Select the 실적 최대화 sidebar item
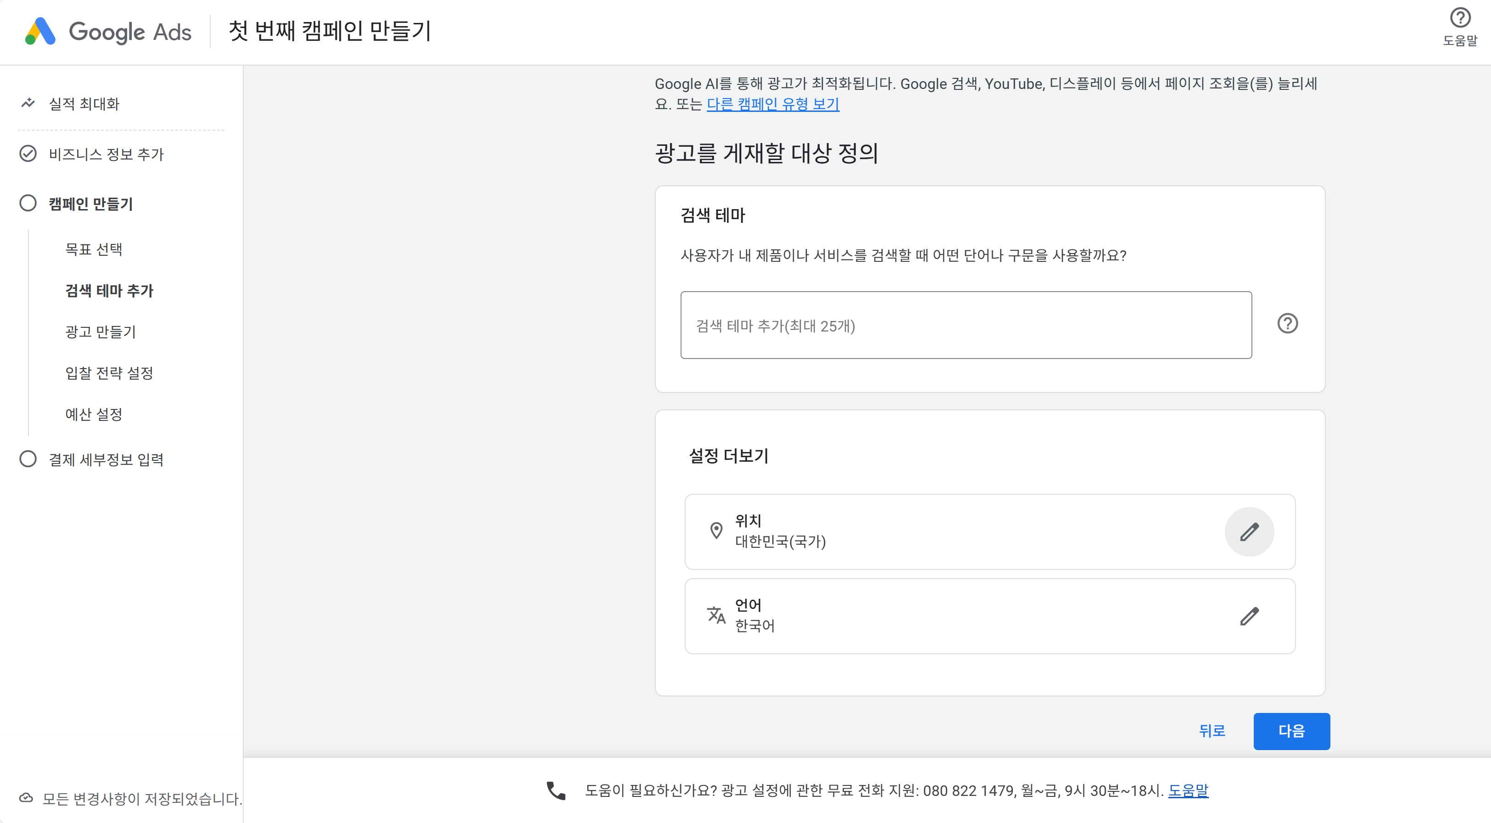This screenshot has width=1491, height=823. [84, 104]
